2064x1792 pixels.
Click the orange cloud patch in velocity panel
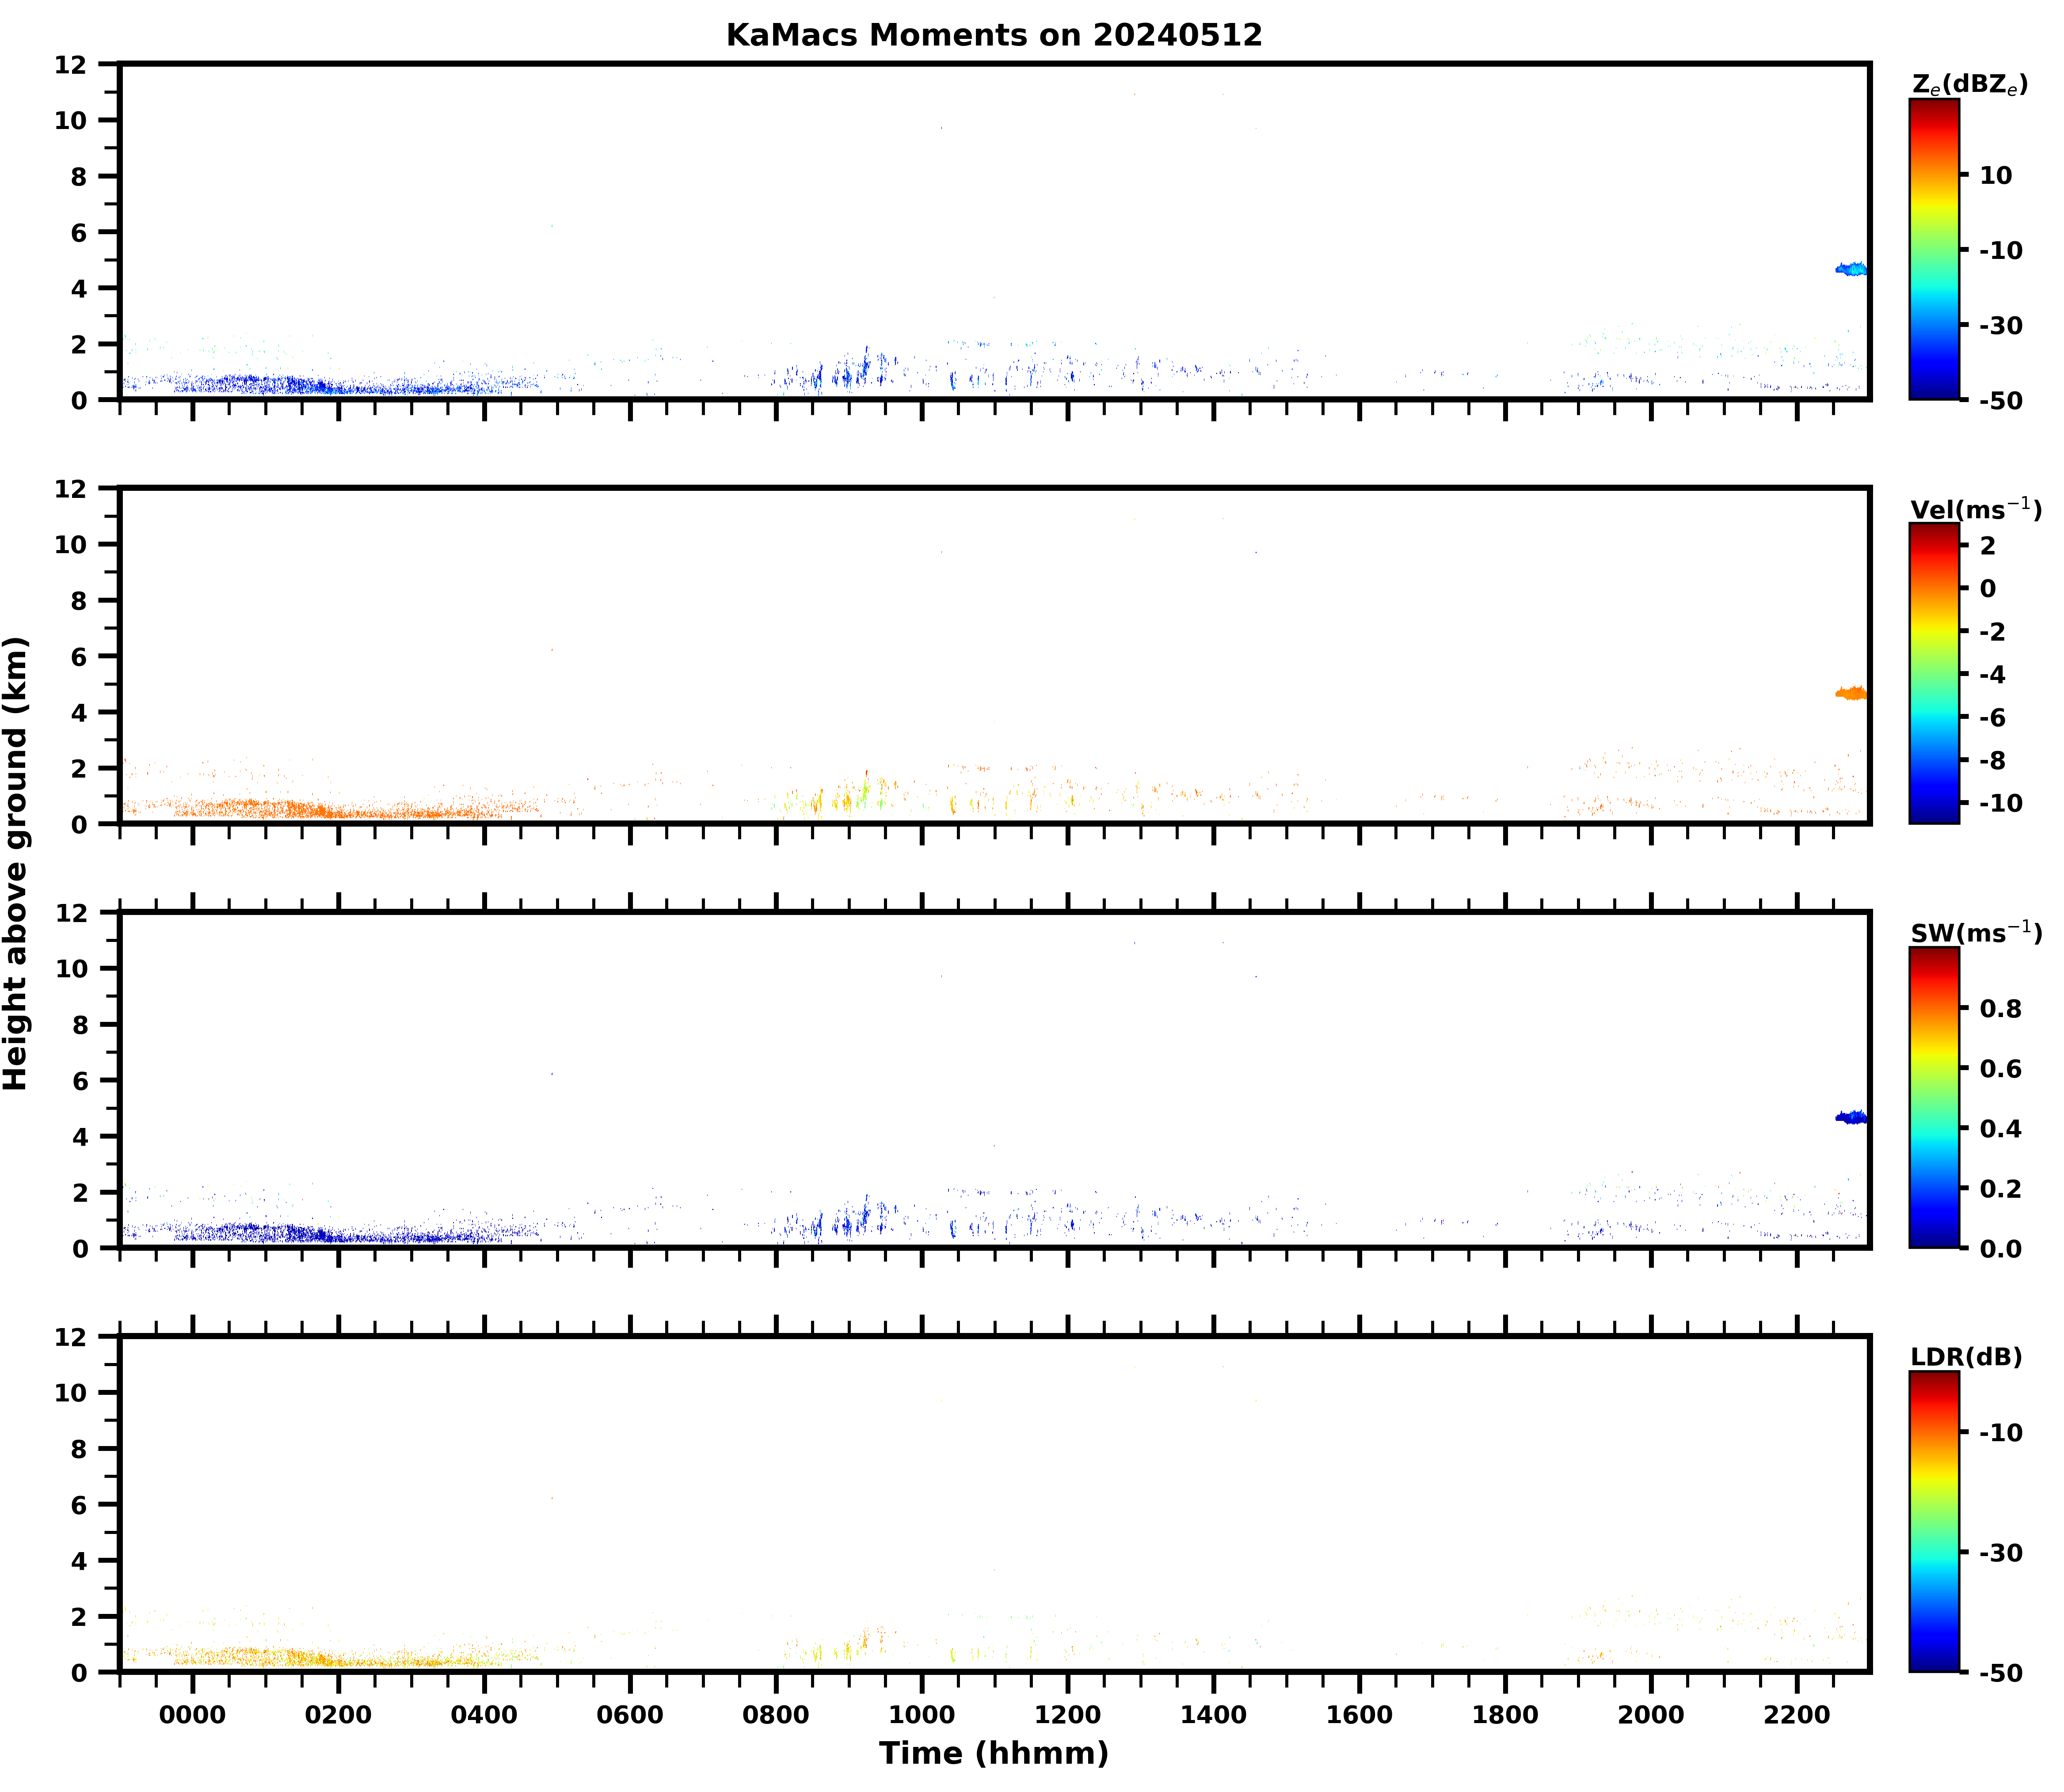1851,693
